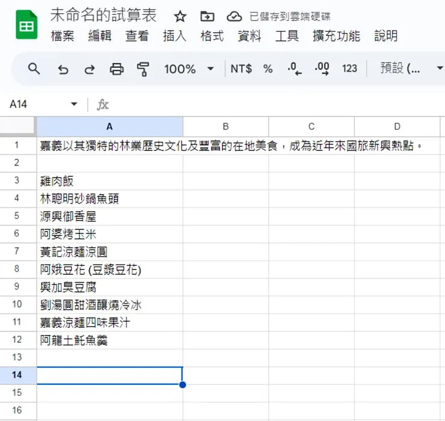Select cell containing 黃記涼麵涼圓
Screen dimensions: 445x421
click(110, 252)
